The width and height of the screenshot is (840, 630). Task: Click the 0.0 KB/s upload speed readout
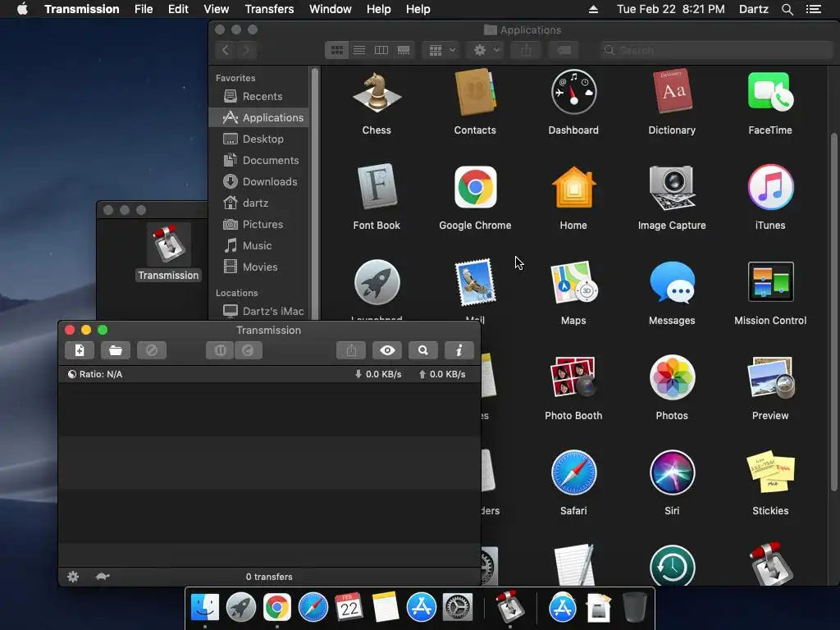(x=442, y=374)
